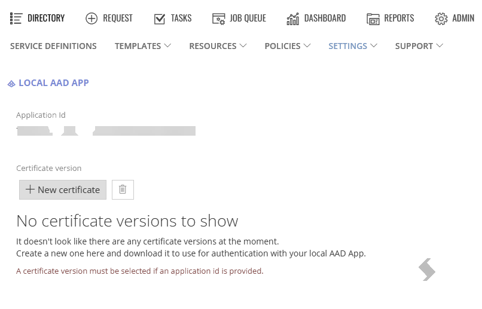Click the Directory list icon

[x=16, y=19]
